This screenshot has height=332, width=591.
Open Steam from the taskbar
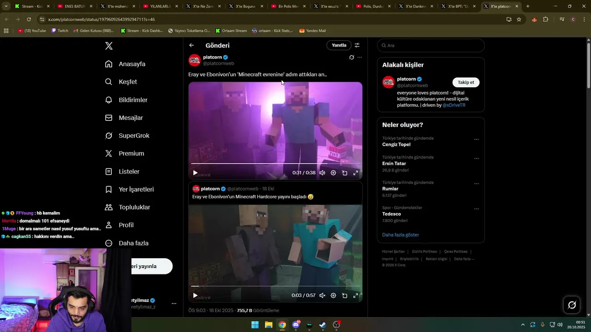(x=323, y=325)
